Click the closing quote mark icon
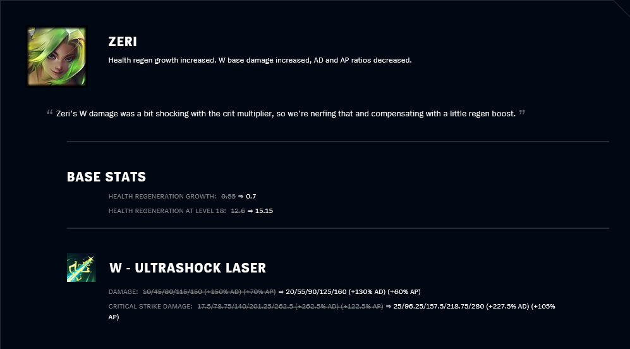 click(x=522, y=113)
